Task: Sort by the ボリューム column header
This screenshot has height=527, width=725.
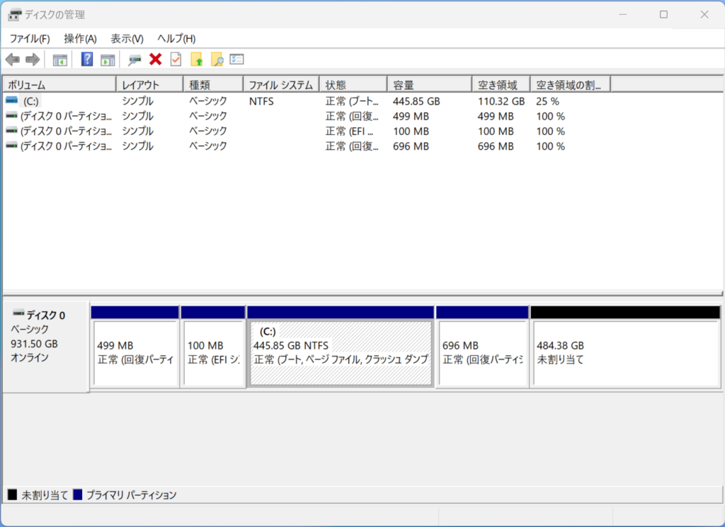Action: (59, 84)
